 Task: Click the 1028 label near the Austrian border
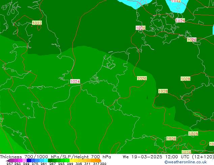point(193,134)
